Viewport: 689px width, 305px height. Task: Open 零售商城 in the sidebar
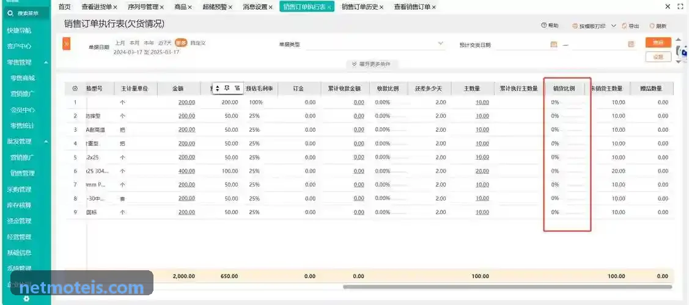[x=23, y=78]
